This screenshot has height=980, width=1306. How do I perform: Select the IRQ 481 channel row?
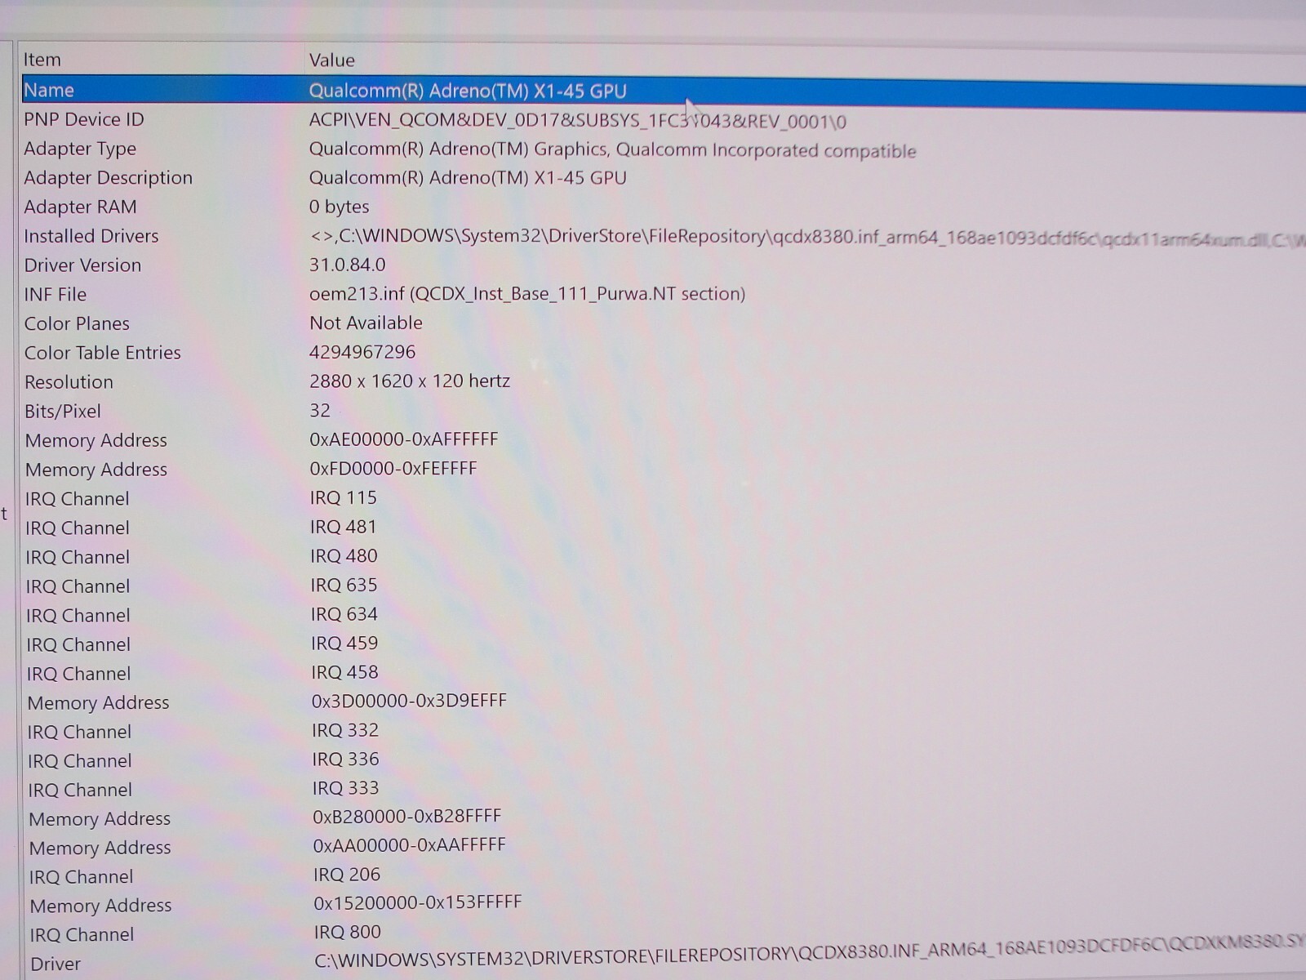pos(663,528)
